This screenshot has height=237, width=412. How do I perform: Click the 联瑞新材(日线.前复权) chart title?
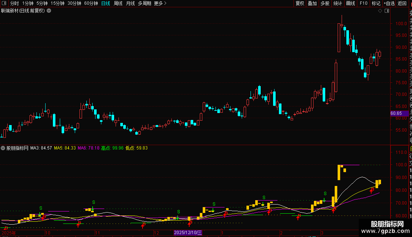[23, 11]
